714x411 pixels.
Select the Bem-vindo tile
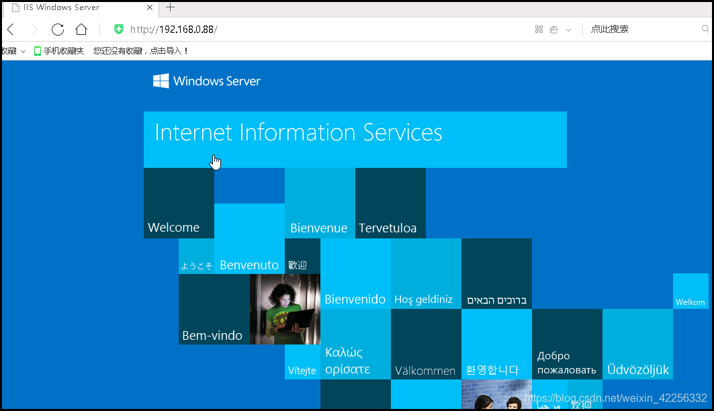tap(214, 309)
